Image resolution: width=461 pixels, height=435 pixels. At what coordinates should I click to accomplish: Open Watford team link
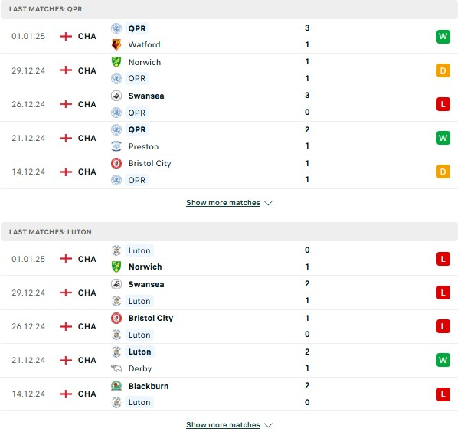coord(144,44)
